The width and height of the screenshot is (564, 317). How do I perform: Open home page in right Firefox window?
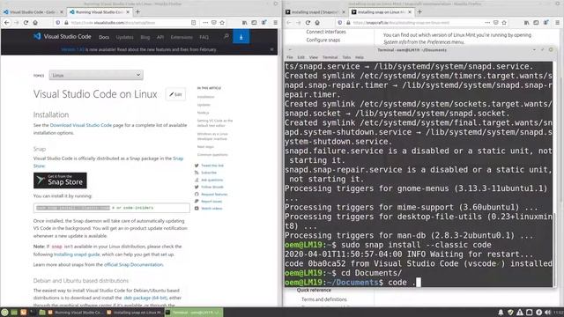(317, 23)
